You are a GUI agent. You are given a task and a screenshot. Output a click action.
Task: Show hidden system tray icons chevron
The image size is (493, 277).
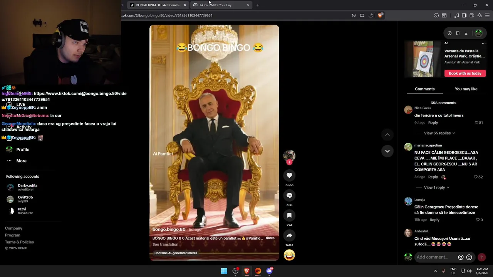pos(436,271)
